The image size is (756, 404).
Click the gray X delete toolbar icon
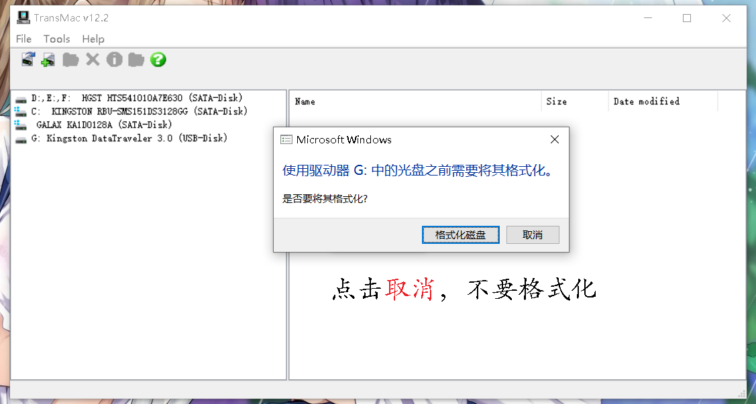coord(93,60)
